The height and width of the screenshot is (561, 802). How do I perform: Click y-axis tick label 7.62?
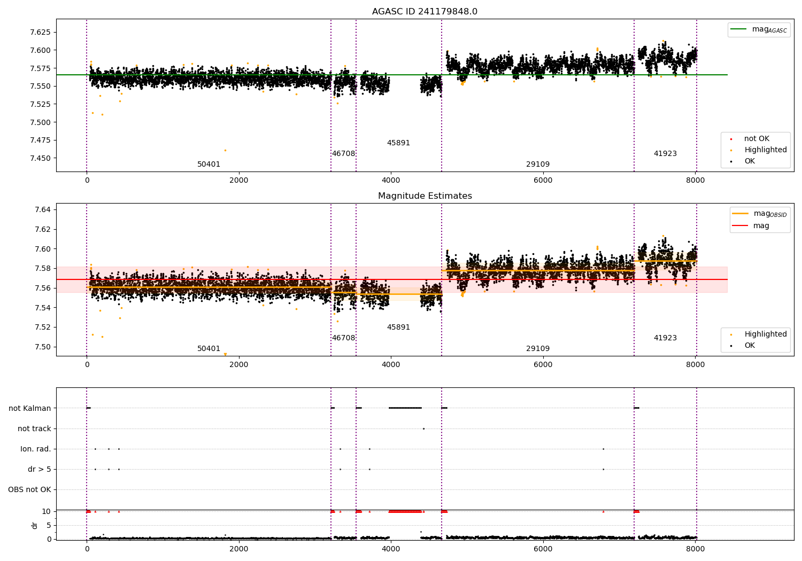pos(42,230)
